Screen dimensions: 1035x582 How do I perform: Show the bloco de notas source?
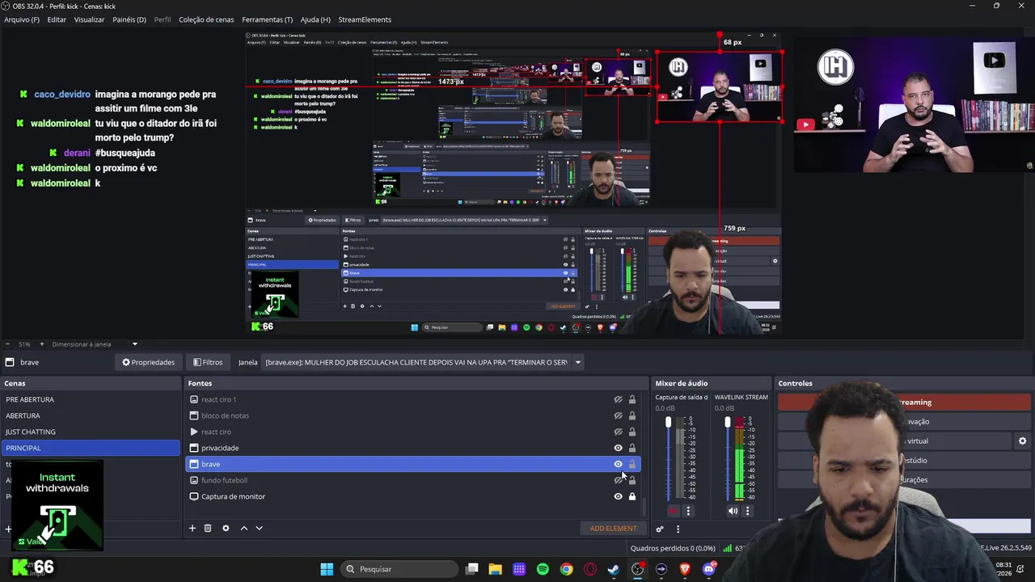618,415
